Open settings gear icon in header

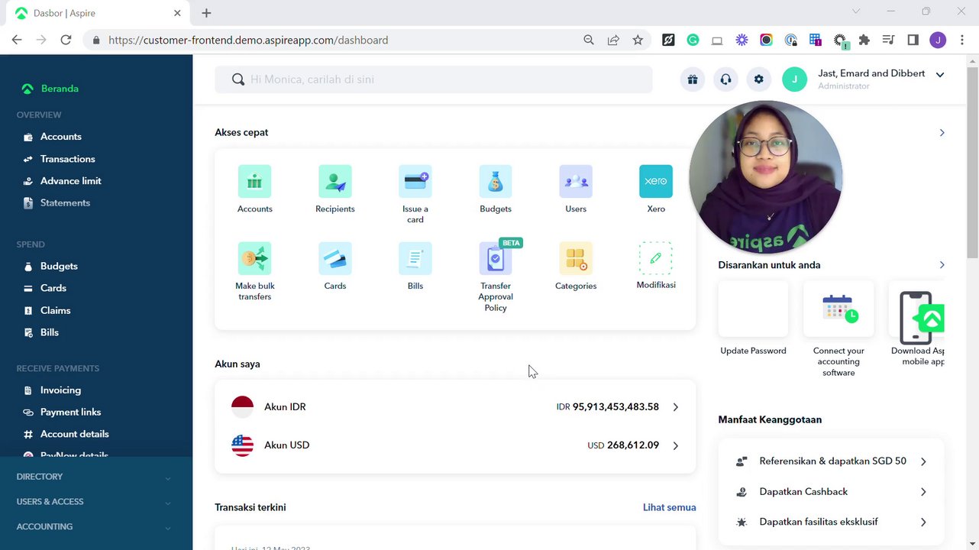click(758, 79)
